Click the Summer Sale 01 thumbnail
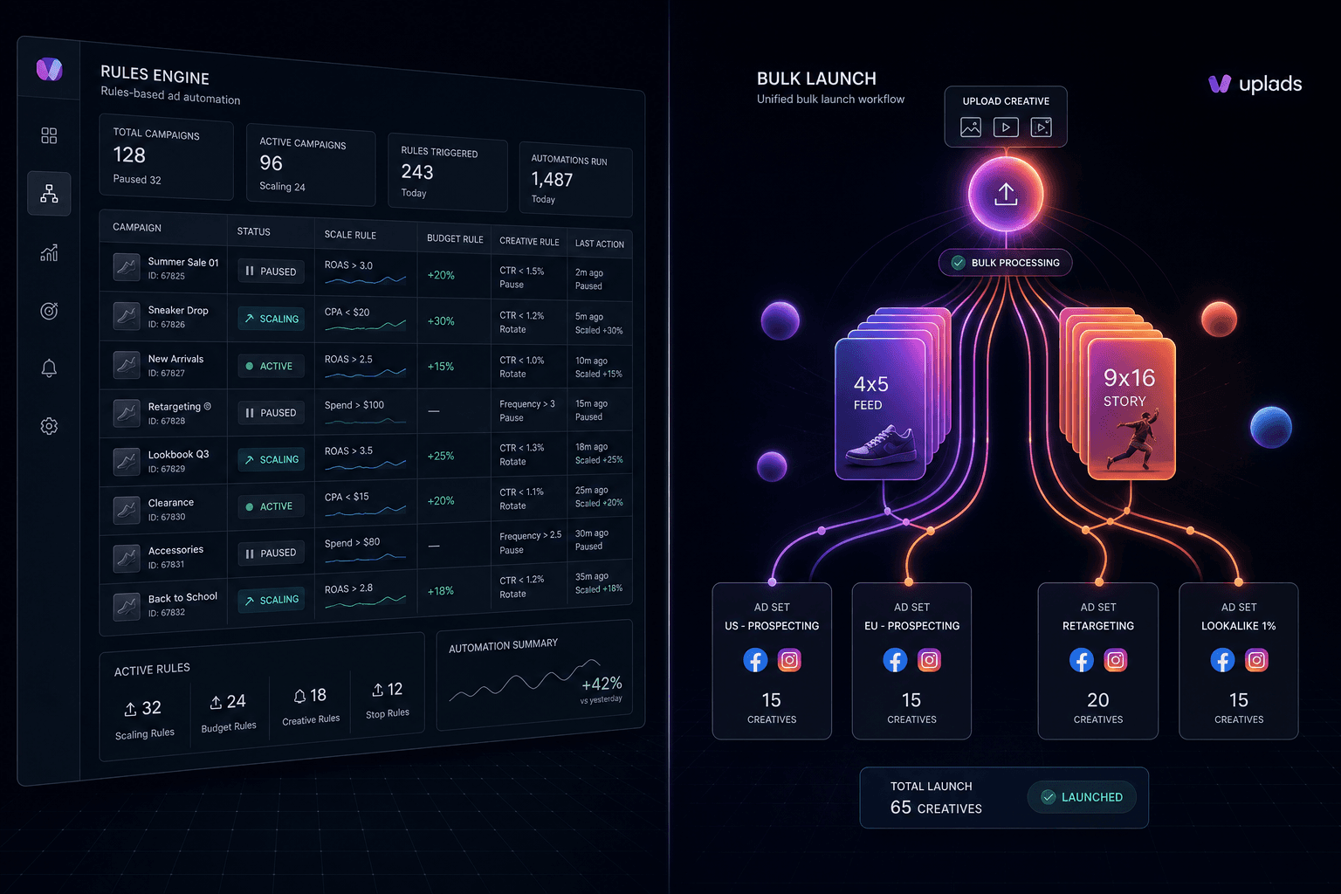The width and height of the screenshot is (1341, 894). 127,266
